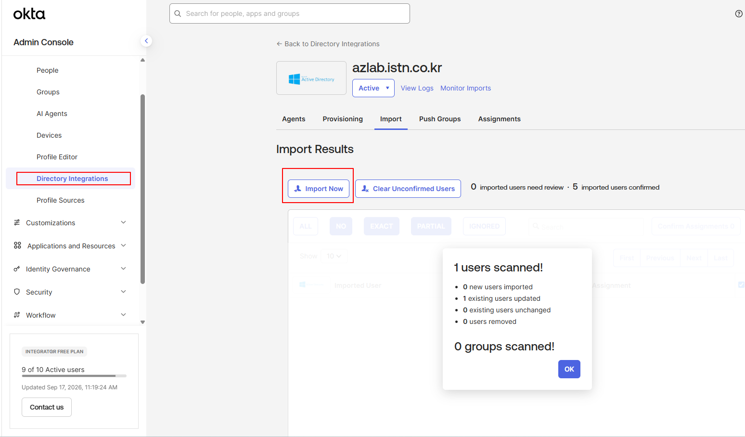Select Directory Integrations in the sidebar
Image resolution: width=745 pixels, height=437 pixels.
pyautogui.click(x=72, y=179)
